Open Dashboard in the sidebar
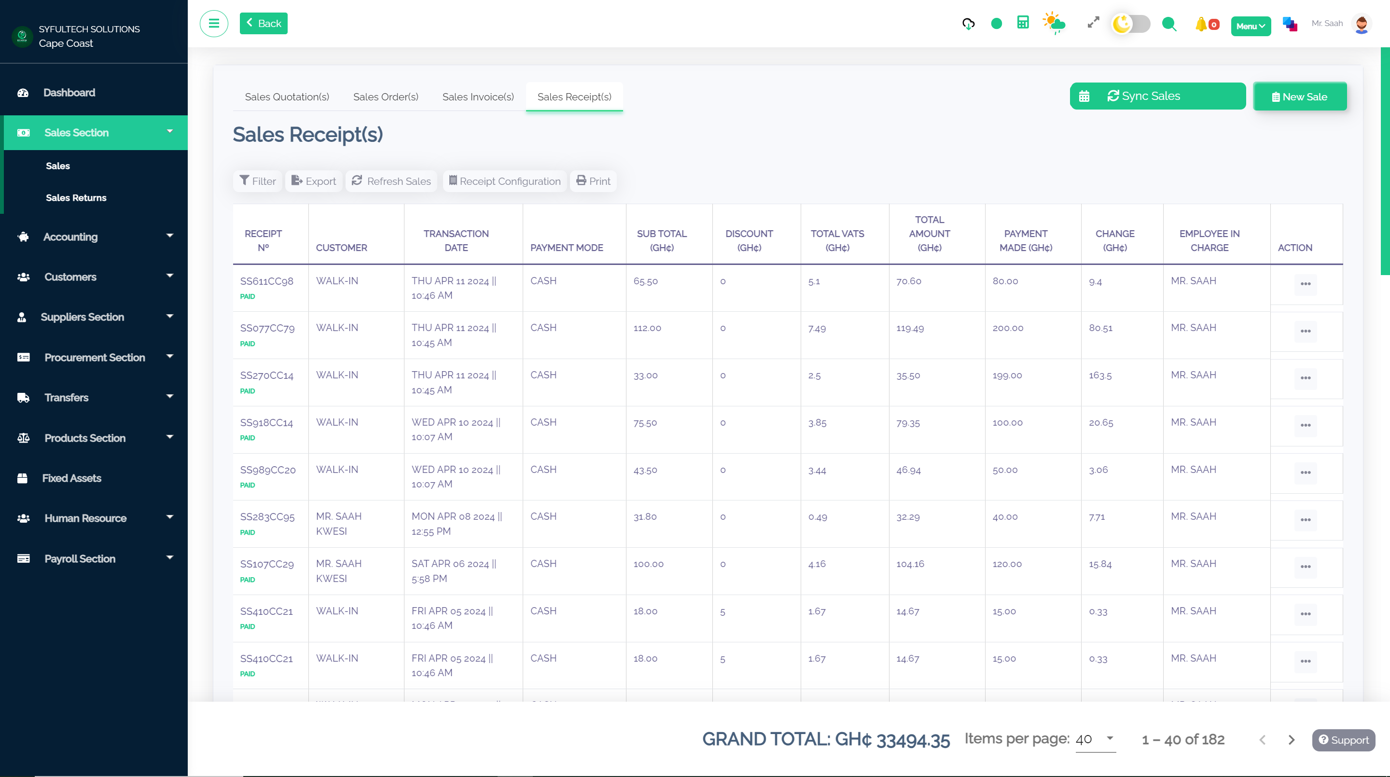This screenshot has width=1390, height=777. pyautogui.click(x=94, y=93)
